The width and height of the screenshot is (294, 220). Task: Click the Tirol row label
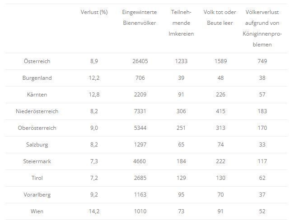37,178
